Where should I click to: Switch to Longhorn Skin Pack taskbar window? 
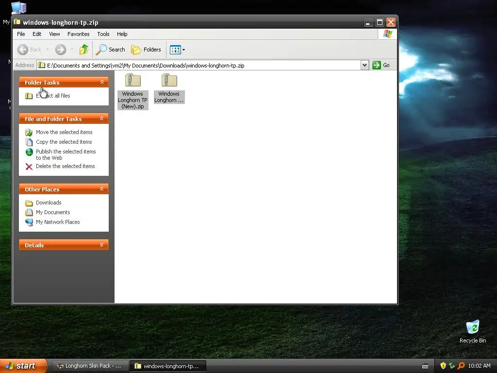(90, 366)
